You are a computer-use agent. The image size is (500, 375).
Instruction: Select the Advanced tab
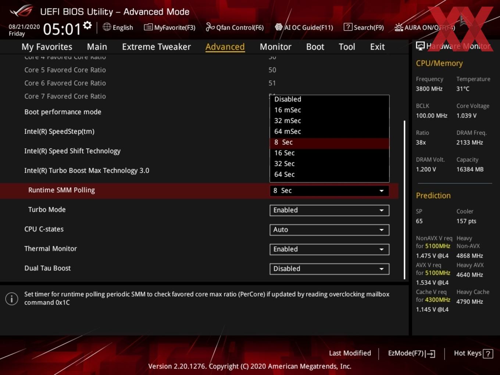pos(225,47)
